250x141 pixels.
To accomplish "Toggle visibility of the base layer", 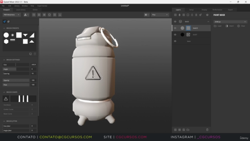I will [x=175, y=41].
